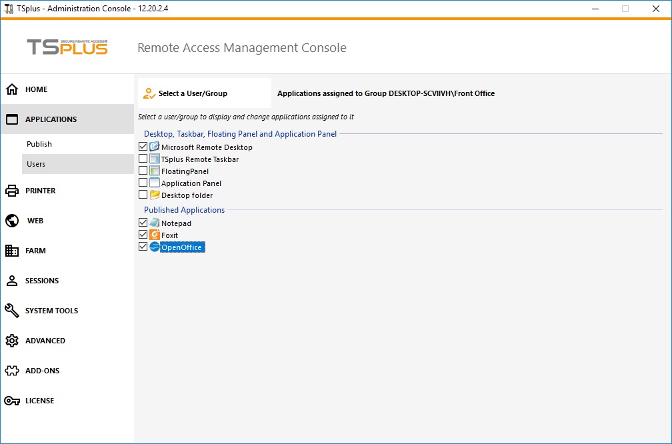Screen dimensions: 672x444
Task: Click the Sessions person icon
Action: coord(12,281)
